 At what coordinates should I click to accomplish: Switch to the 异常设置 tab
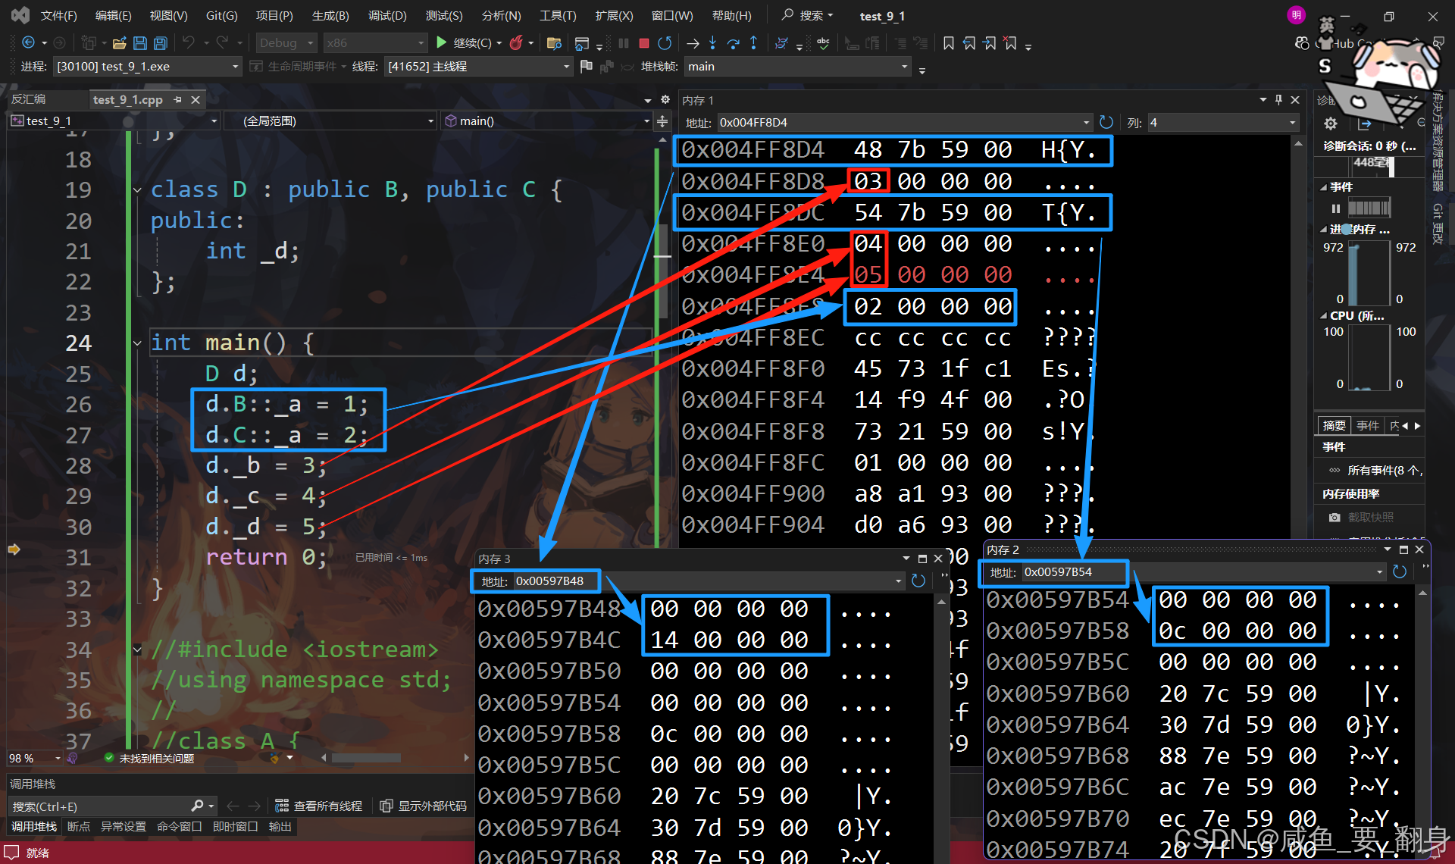click(x=124, y=826)
